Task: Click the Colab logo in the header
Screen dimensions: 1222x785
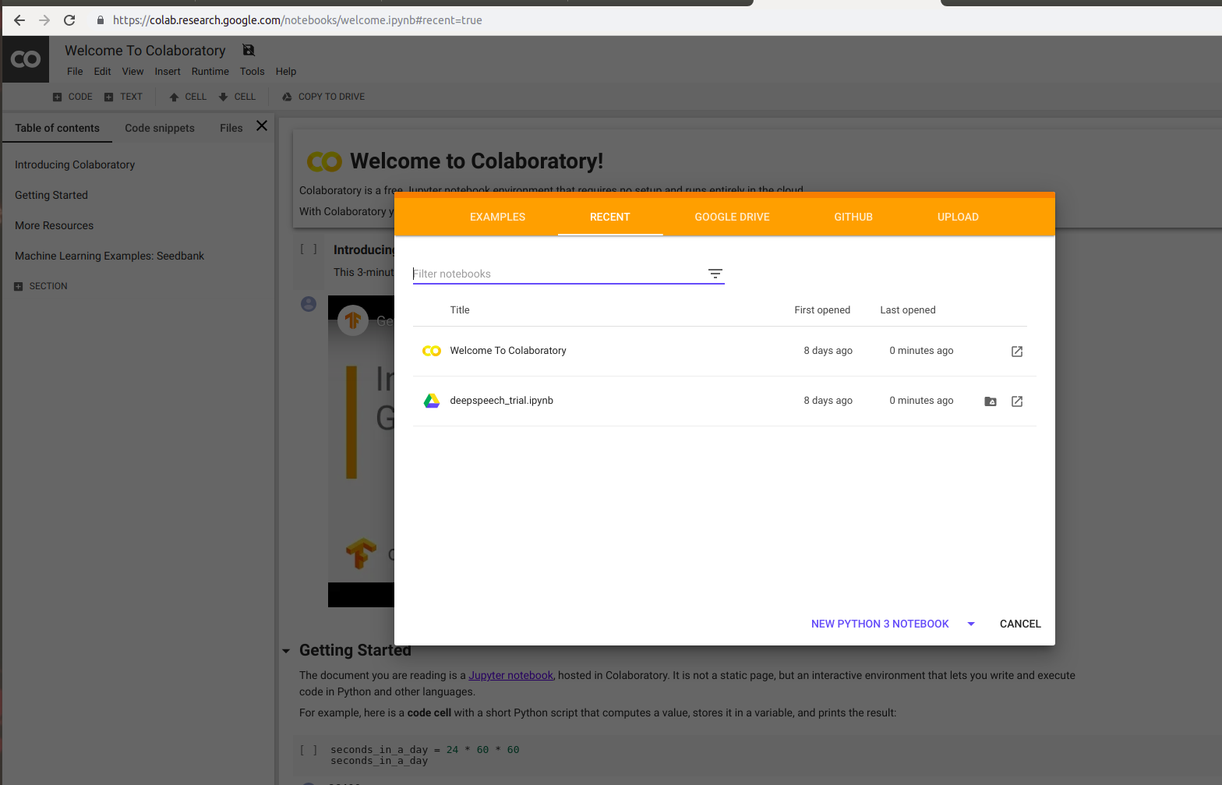Action: click(x=26, y=59)
